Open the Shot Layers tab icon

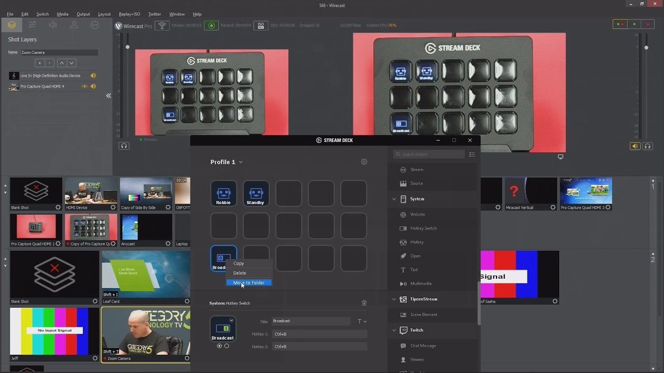point(11,25)
